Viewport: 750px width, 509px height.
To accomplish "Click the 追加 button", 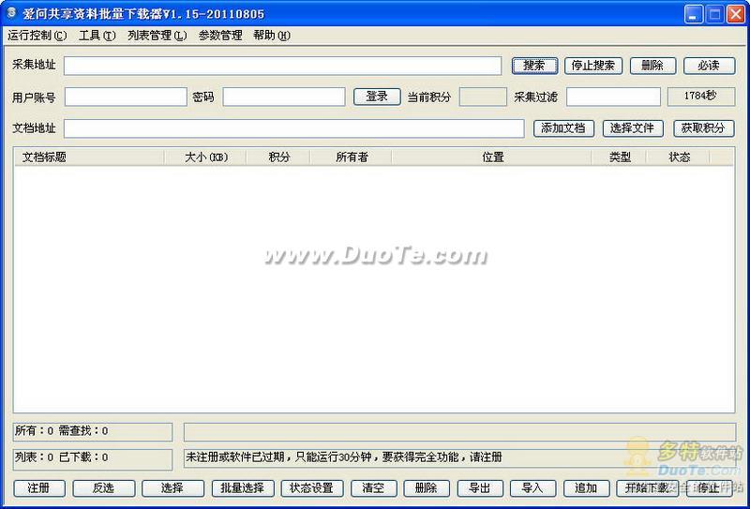I will click(x=587, y=488).
